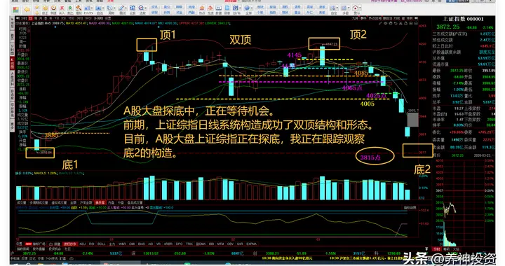This screenshot has width=505, height=266.
Task: Go back with the yellow arrow icon
Action: coord(27,10)
